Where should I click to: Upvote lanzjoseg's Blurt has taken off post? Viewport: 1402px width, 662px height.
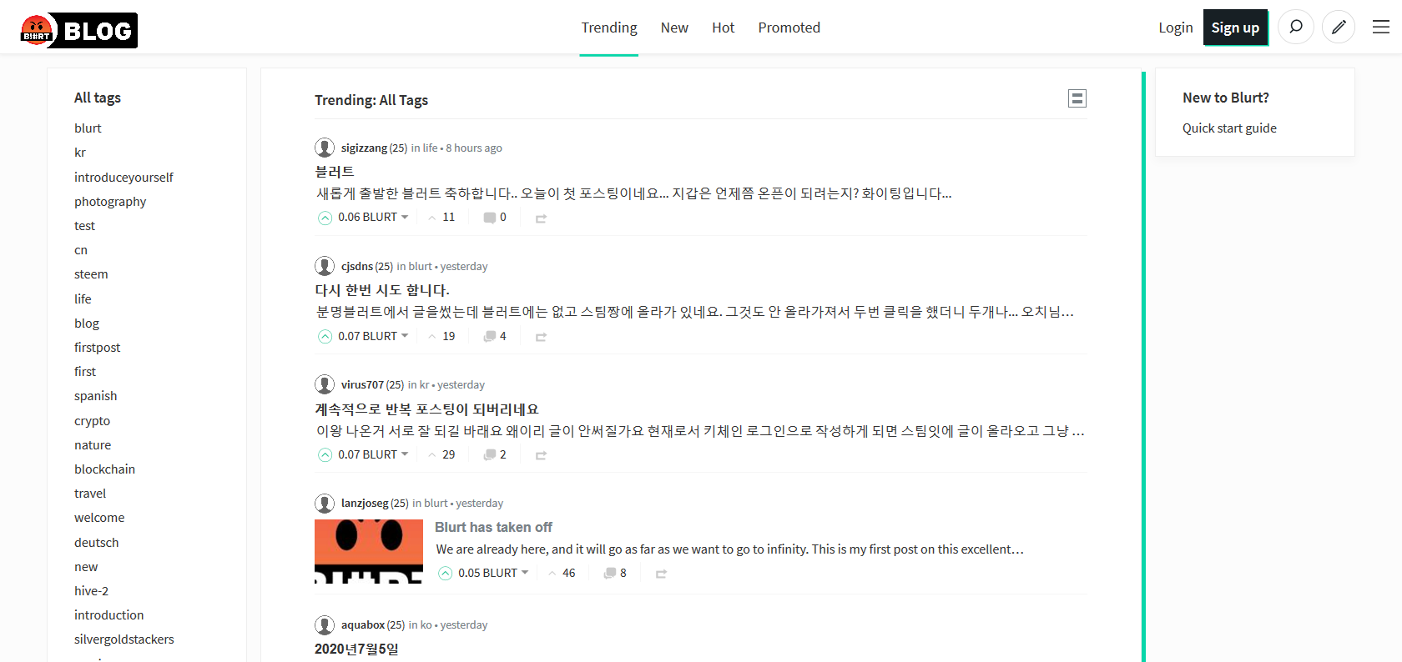pos(445,573)
